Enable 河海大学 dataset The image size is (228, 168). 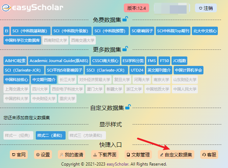[x=142, y=80]
